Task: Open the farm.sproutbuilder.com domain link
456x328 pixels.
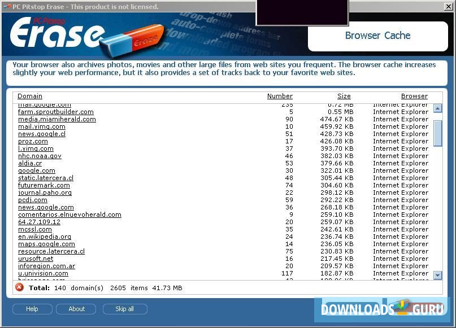Action: click(56, 112)
